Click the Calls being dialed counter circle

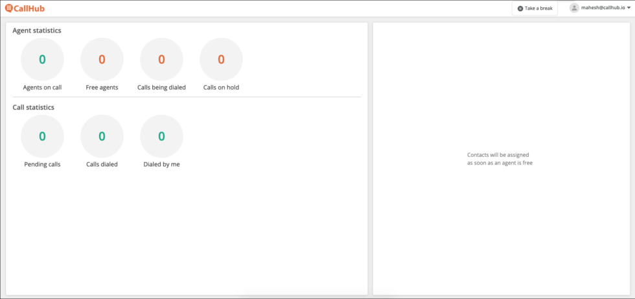pos(161,60)
